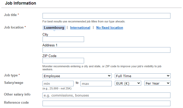
Task: Expand the Full Time dropdown
Action: click(x=143, y=76)
